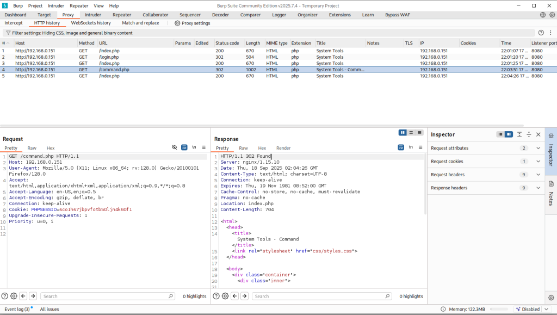Open the Render tab in Response
Image resolution: width=557 pixels, height=315 pixels.
click(x=283, y=148)
